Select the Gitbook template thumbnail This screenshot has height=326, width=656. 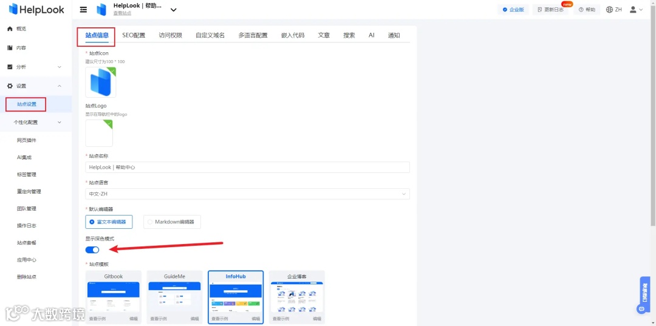click(x=114, y=297)
